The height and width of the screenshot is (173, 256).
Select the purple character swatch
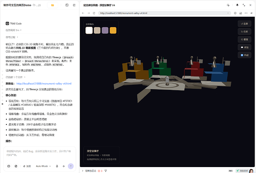(105, 30)
